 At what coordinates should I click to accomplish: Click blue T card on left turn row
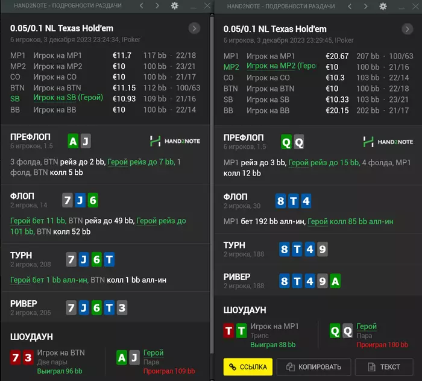[x=109, y=259]
